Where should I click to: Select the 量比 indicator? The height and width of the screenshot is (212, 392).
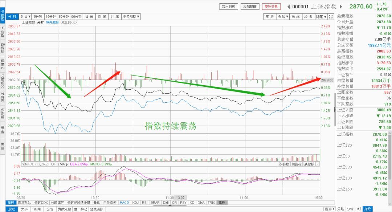97,203
